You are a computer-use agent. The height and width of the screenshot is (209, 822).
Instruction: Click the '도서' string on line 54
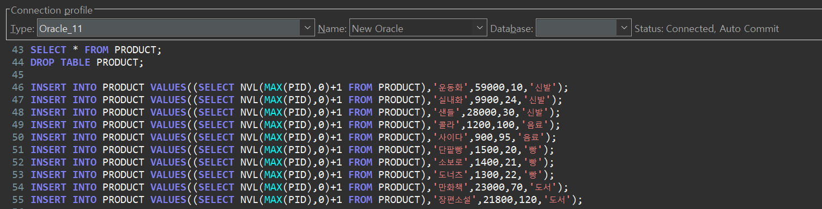(x=543, y=187)
